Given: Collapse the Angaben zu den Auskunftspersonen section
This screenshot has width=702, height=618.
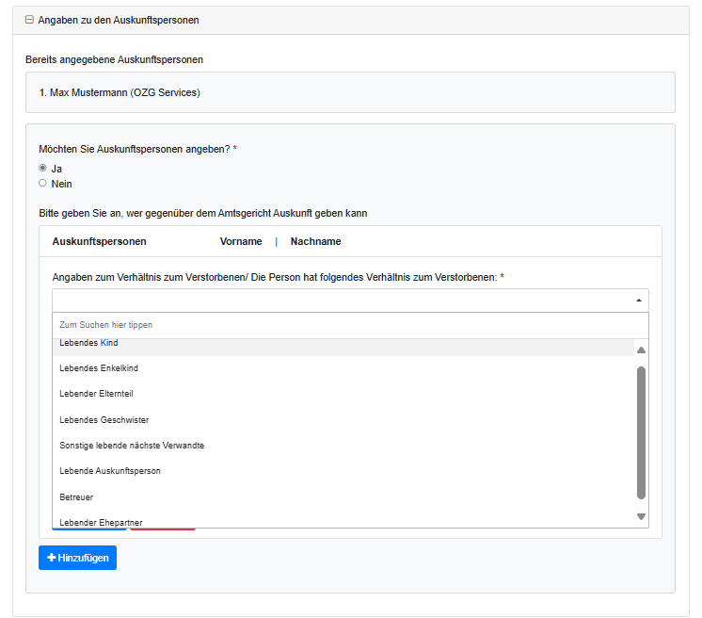Looking at the screenshot, I should point(29,20).
